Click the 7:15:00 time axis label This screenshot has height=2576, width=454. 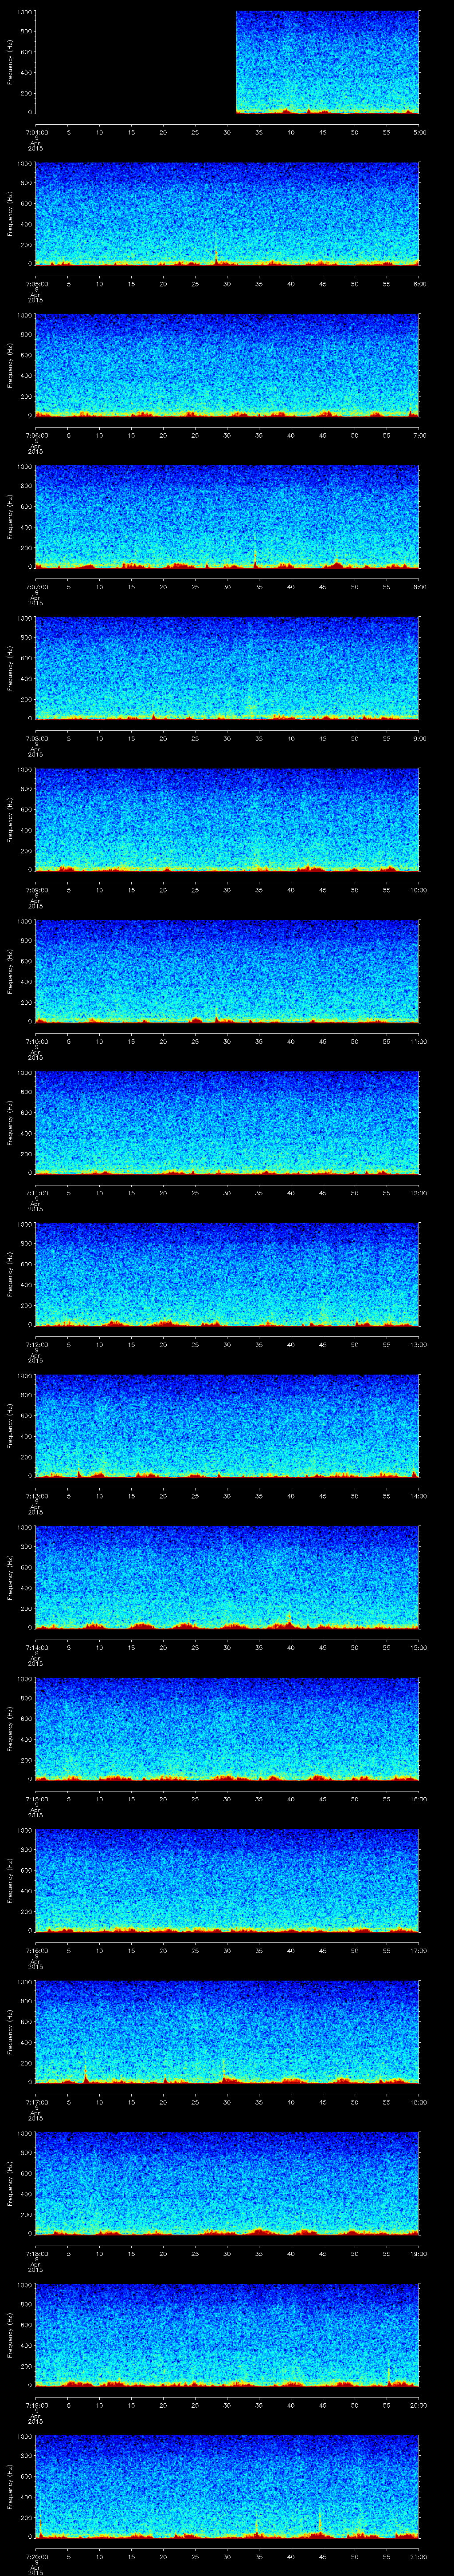click(35, 1799)
